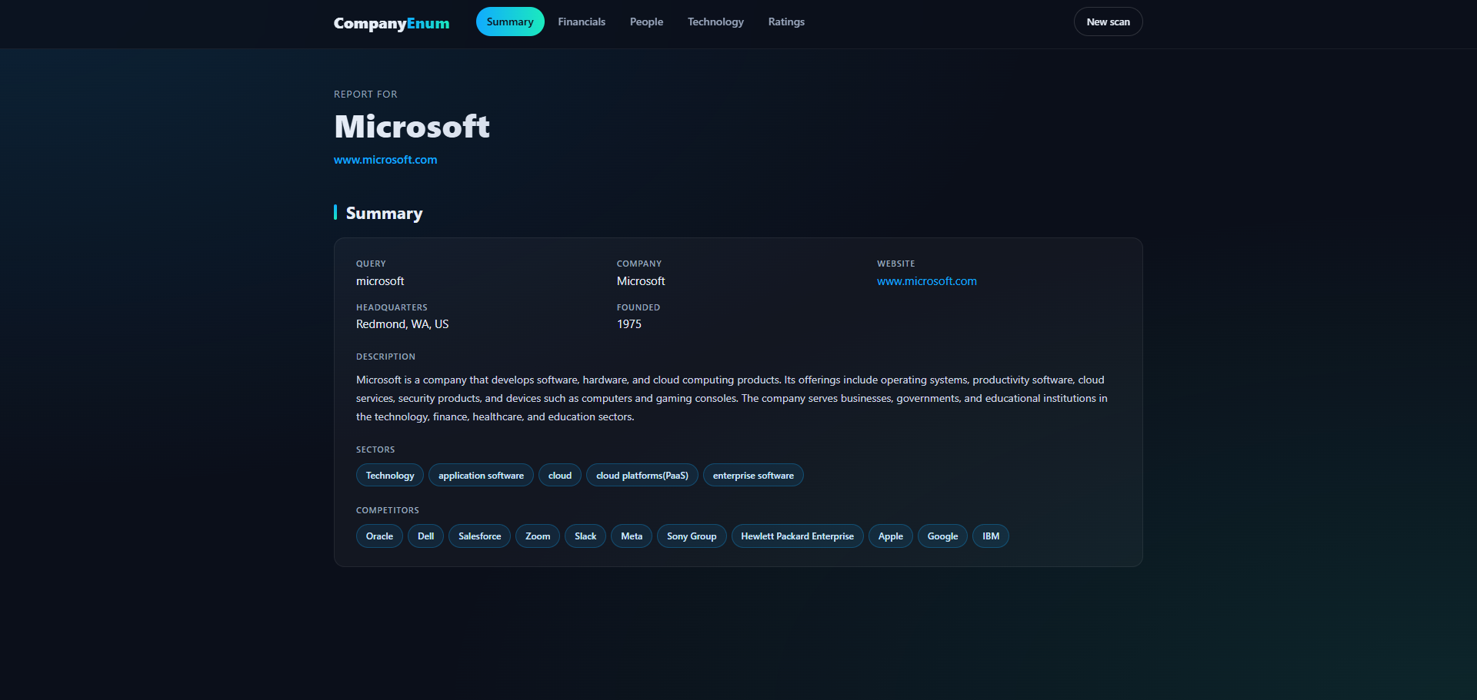This screenshot has height=700, width=1477.
Task: Open the Website field link www.microsoft.com
Action: (927, 281)
